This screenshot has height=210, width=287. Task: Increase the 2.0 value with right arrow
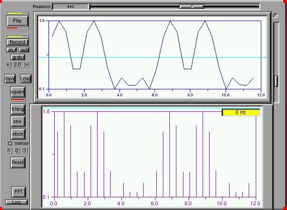pos(27,65)
